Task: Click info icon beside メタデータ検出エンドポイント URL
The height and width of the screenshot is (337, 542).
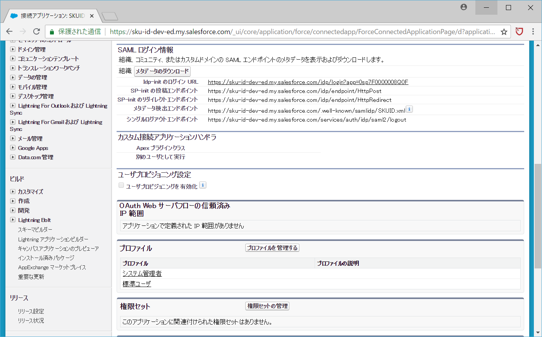Action: click(x=410, y=109)
